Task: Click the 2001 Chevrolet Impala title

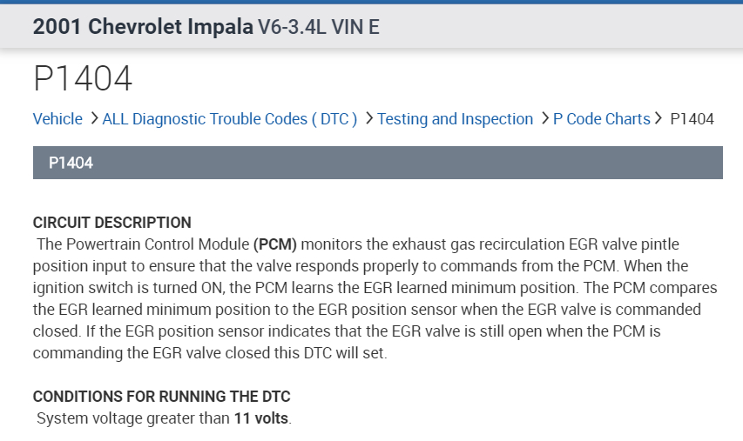Action: [x=143, y=26]
